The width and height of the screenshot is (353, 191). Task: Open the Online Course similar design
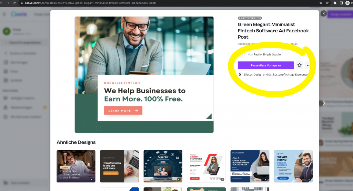point(163,166)
